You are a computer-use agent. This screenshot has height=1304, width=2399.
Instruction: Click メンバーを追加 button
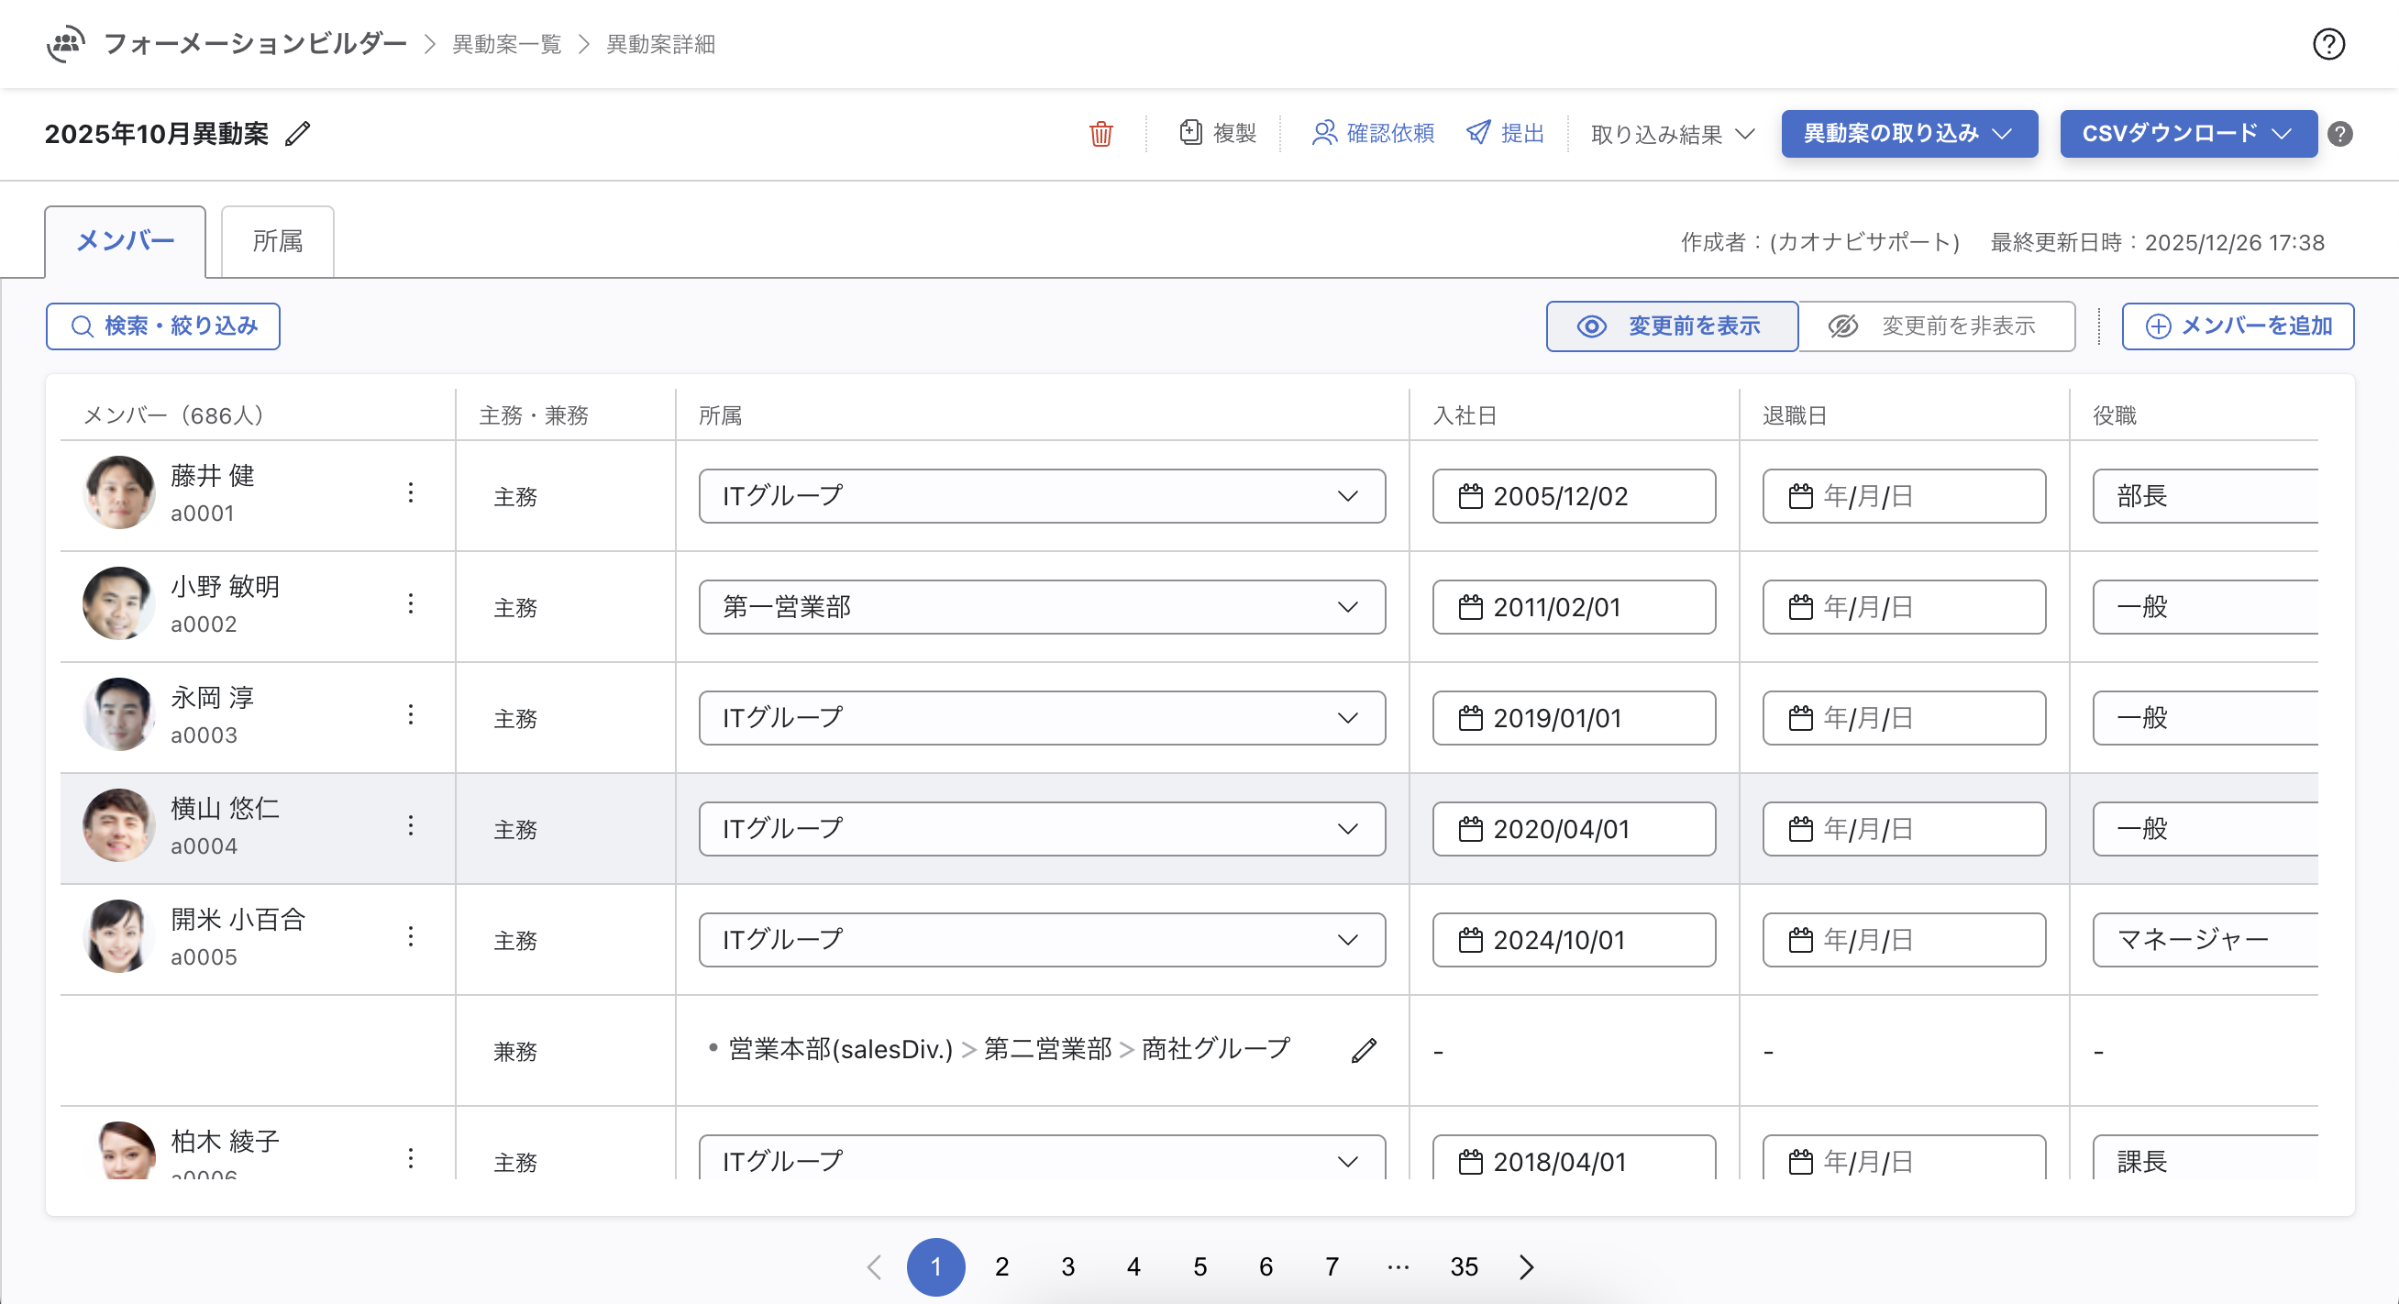2237,326
